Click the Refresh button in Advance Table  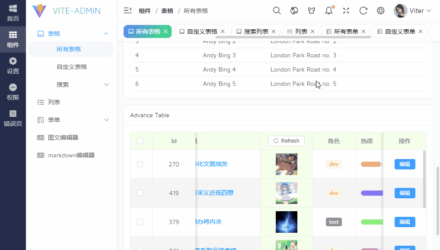[286, 141]
